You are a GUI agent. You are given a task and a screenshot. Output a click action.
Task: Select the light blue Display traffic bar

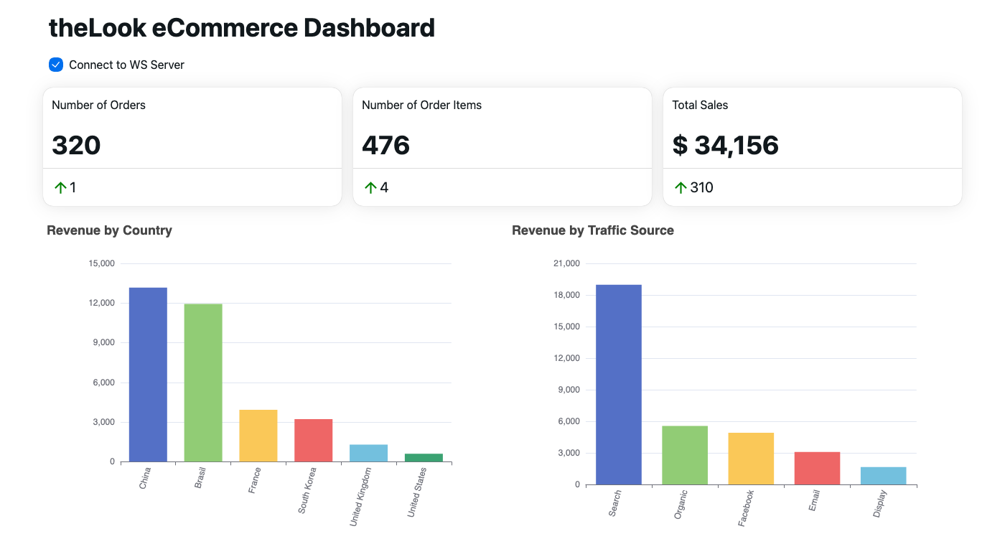click(883, 476)
